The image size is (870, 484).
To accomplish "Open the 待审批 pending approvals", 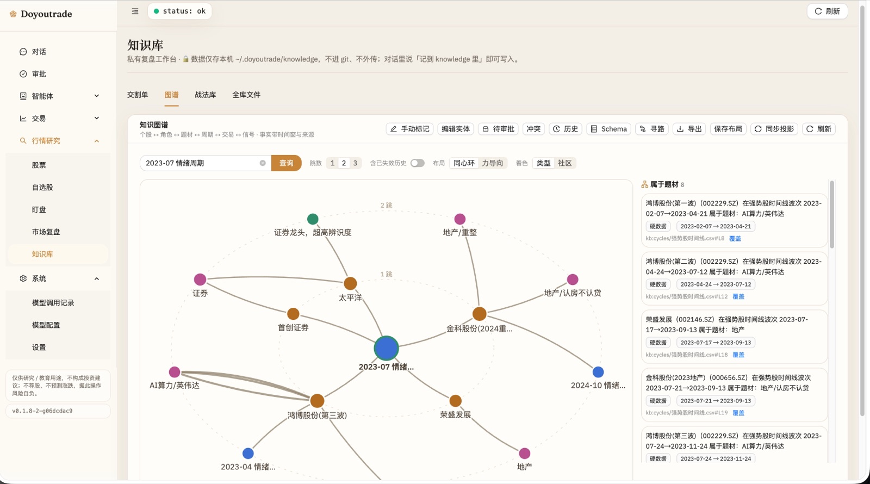I will click(x=498, y=129).
